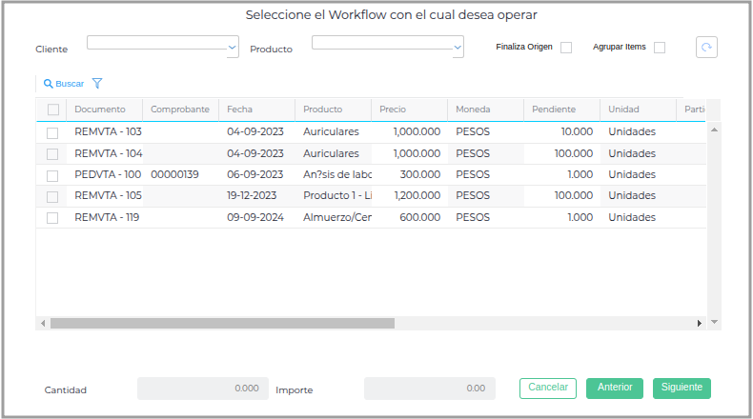Viewport: 753px width, 419px height.
Task: Sort by the Fecha column header
Action: pos(239,110)
